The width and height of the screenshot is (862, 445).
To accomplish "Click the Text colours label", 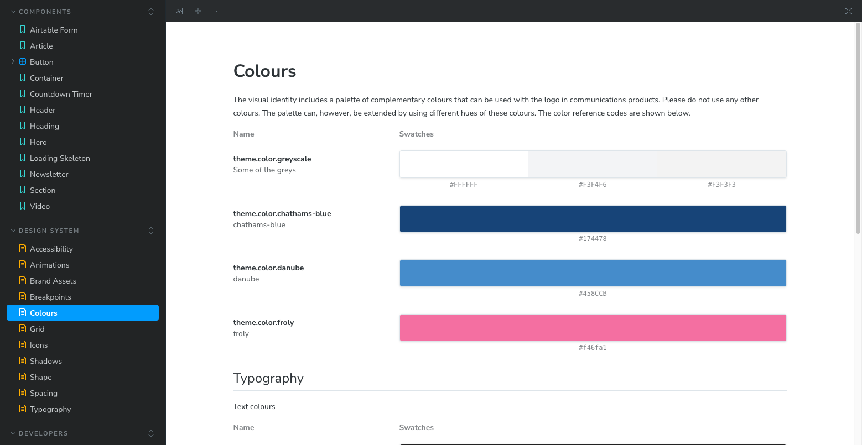I will (x=254, y=406).
